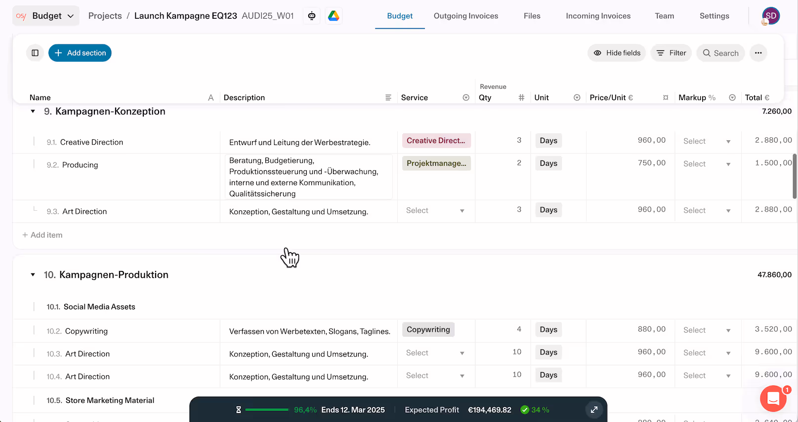Open the three-dot more options menu
This screenshot has width=798, height=422.
(758, 53)
